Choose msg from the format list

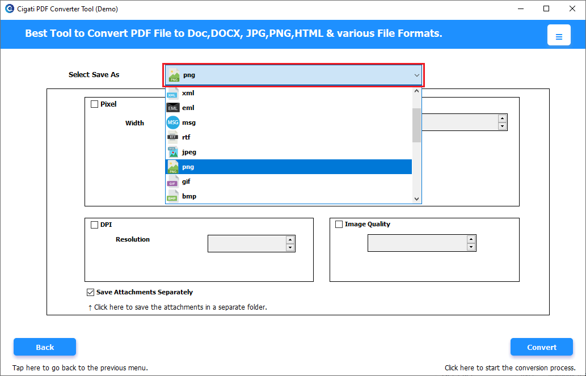[x=289, y=122]
